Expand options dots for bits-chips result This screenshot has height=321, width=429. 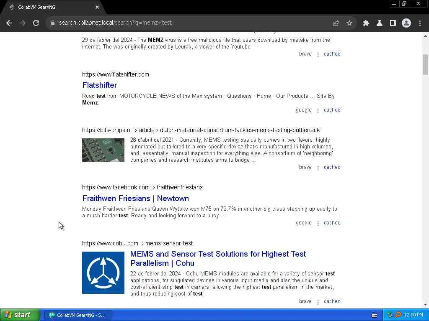(318, 168)
